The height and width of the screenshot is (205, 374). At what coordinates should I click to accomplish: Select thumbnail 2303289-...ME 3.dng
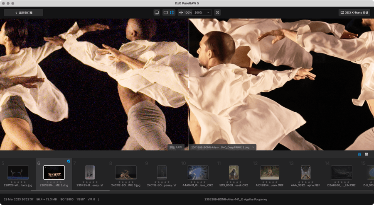pos(54,172)
